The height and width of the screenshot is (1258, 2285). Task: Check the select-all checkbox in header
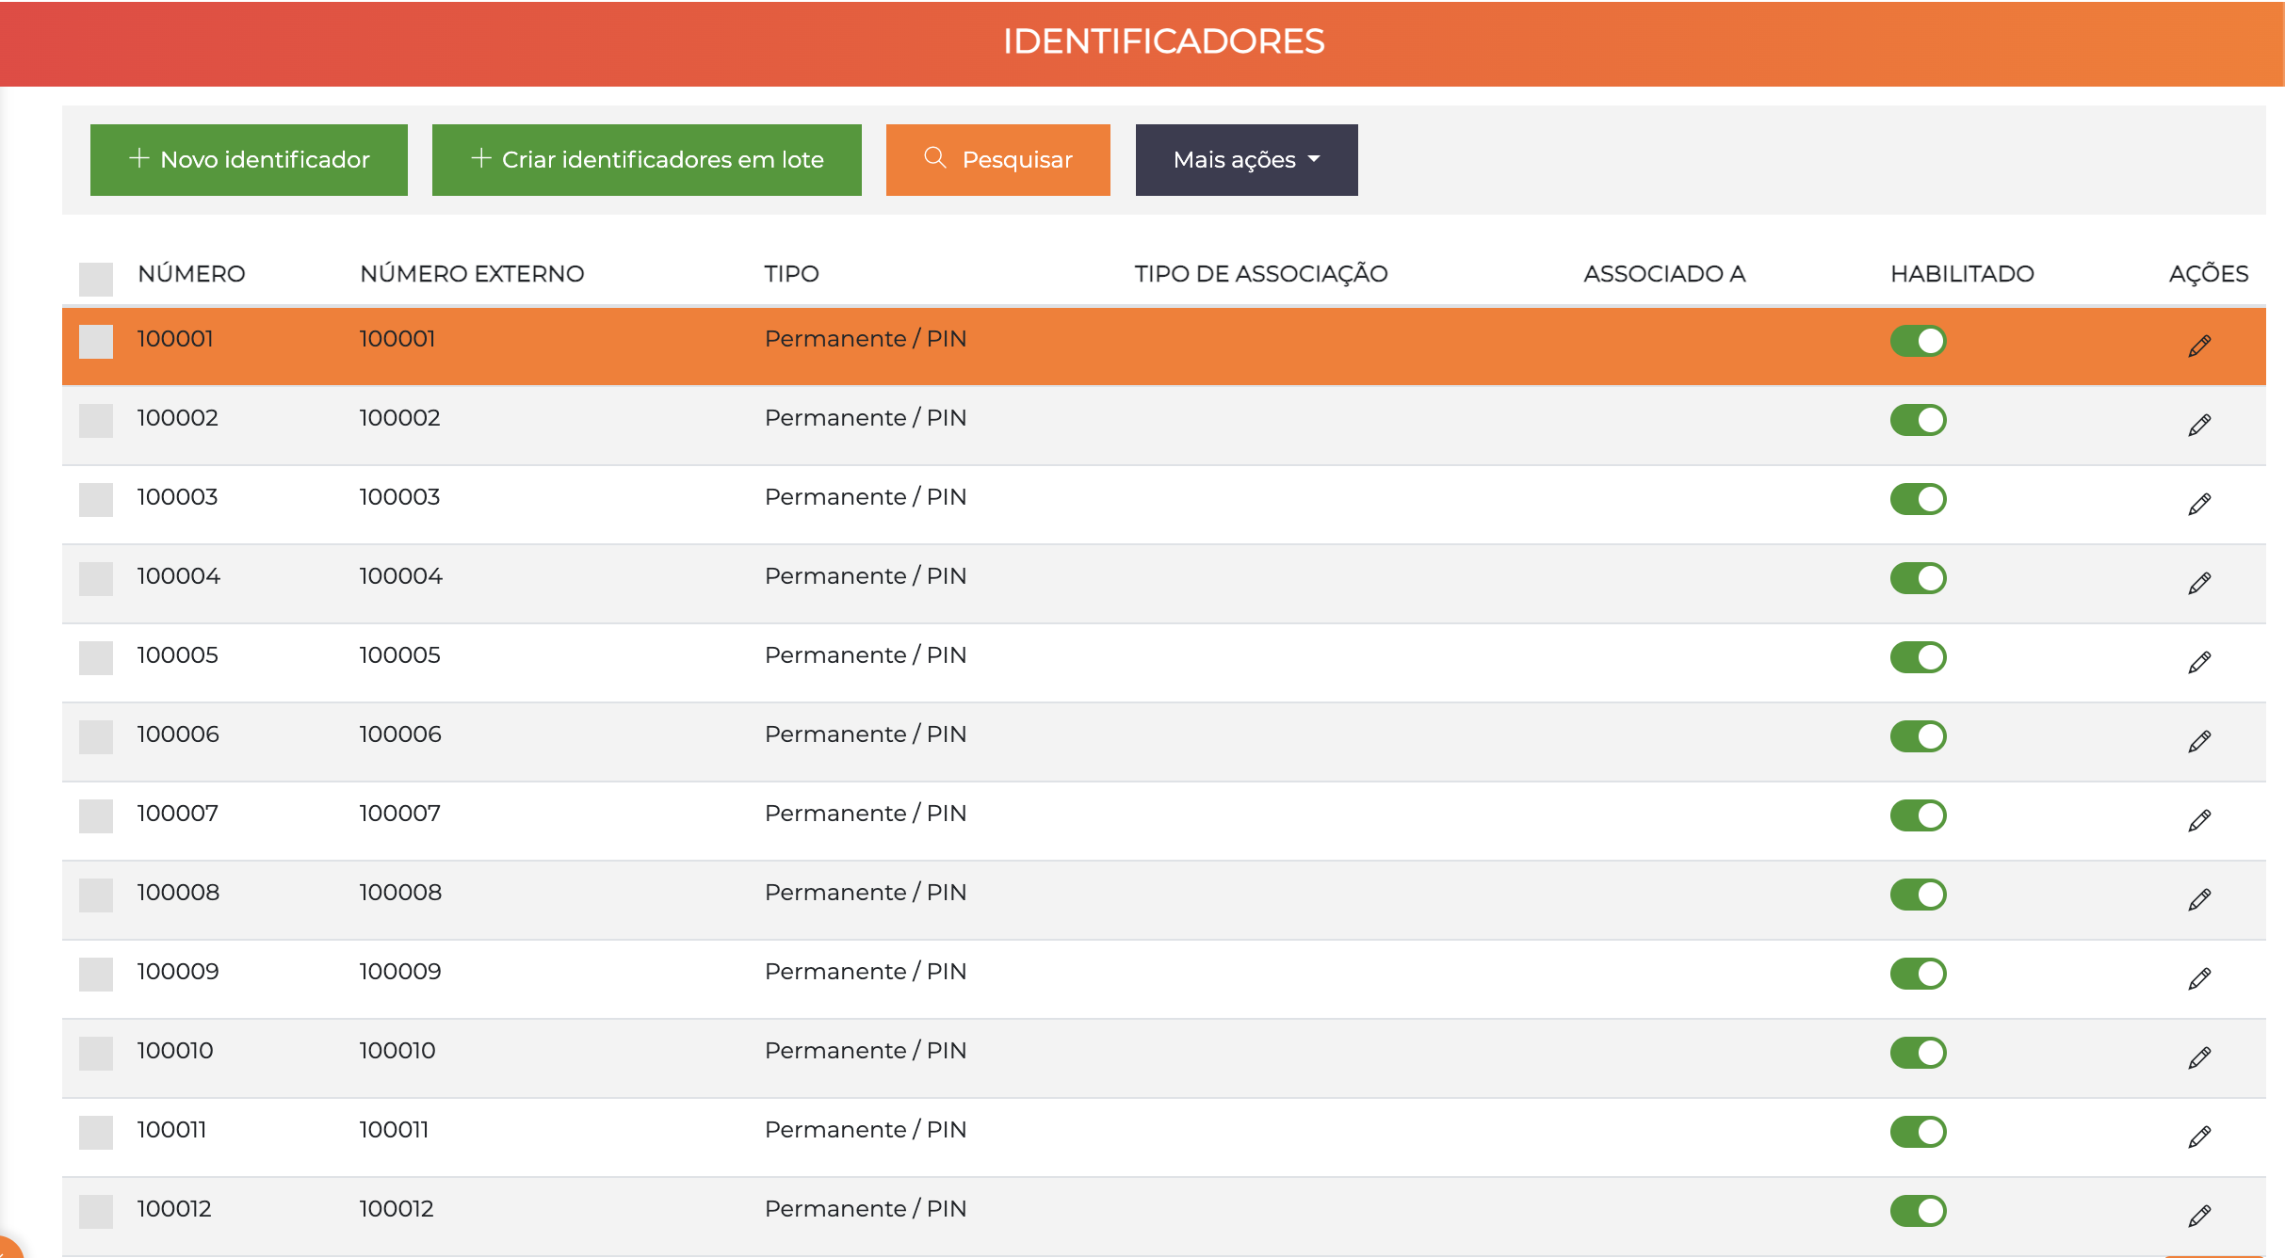point(96,279)
